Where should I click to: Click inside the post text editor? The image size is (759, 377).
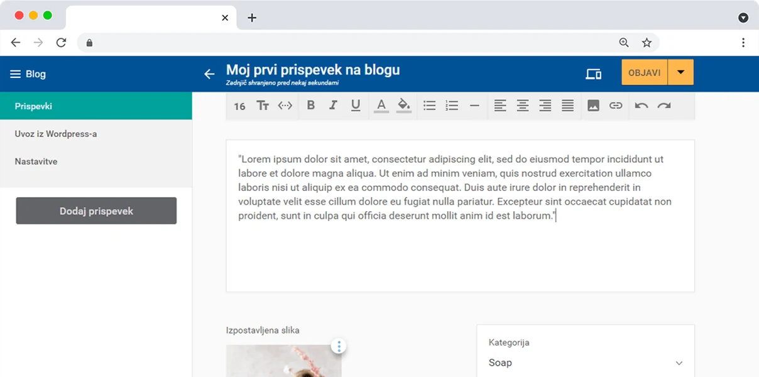460,216
